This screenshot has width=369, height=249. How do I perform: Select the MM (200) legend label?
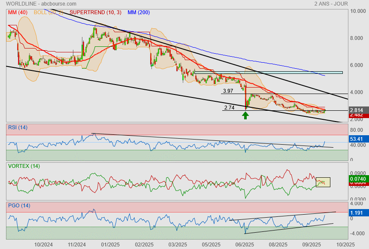[x=139, y=12]
